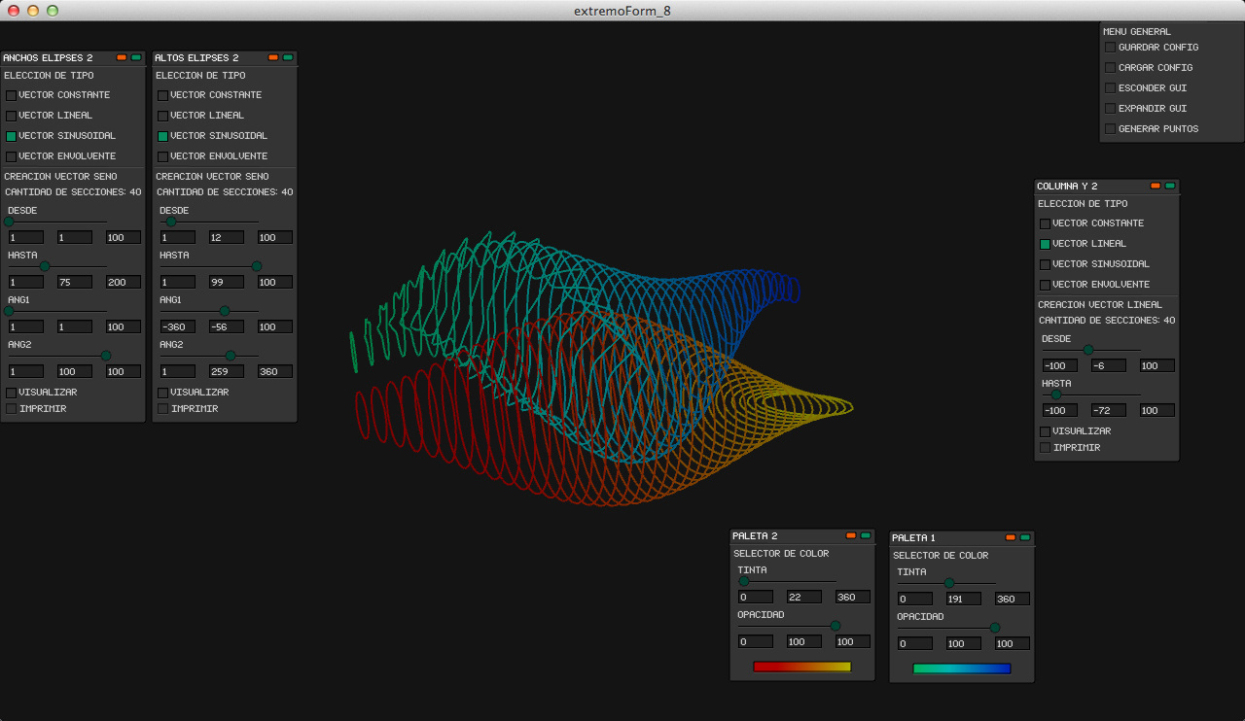The image size is (1245, 721).
Task: Toggle VECTOR SINUSOIDAL in Anchos Elipses 2
Action: [x=11, y=136]
